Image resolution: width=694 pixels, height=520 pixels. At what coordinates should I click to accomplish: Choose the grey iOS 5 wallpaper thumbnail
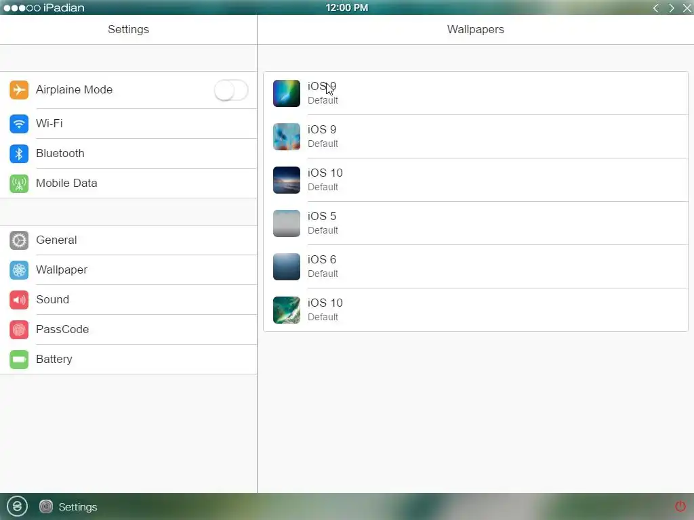coord(287,223)
